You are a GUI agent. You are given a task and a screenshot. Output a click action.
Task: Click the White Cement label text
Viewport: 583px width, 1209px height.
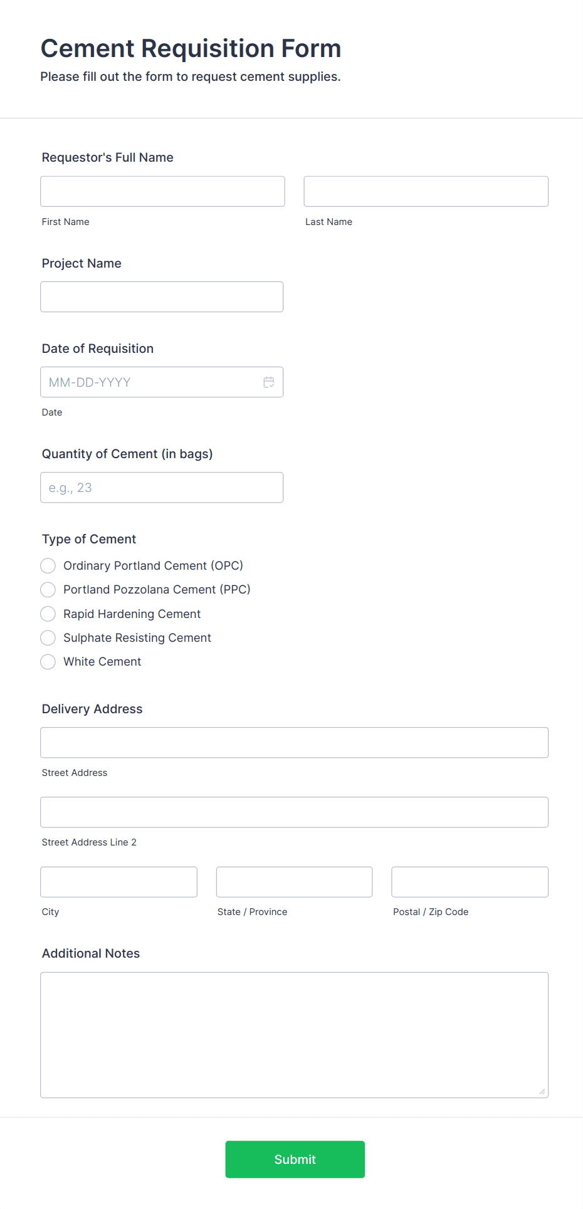pos(102,662)
